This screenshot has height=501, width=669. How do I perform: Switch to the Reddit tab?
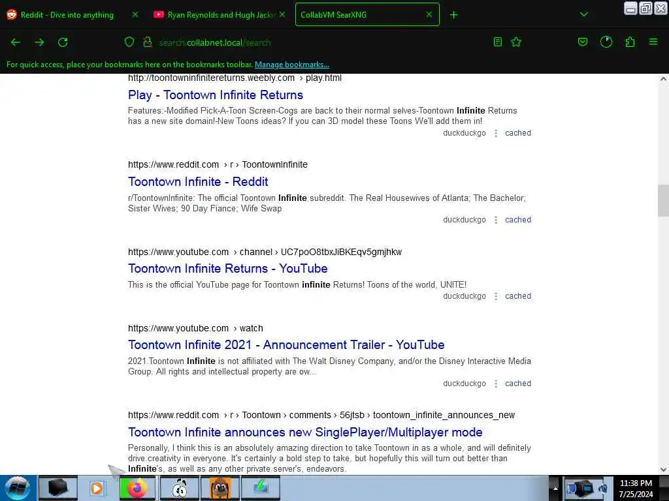click(x=67, y=15)
